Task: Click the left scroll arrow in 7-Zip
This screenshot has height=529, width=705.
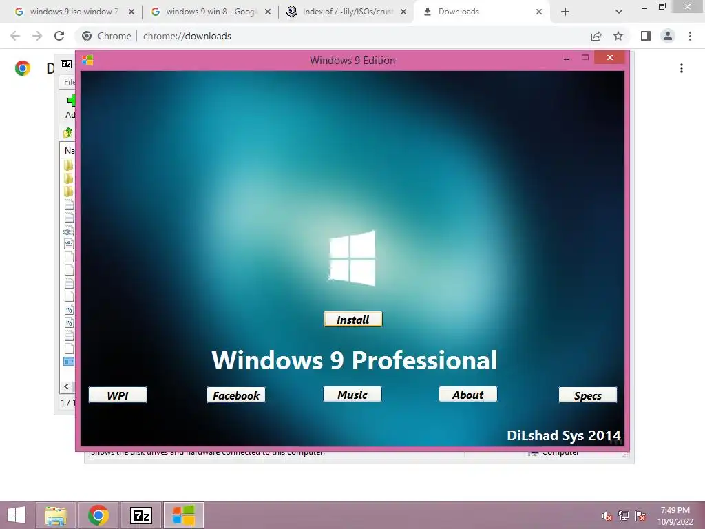Action: (66, 387)
